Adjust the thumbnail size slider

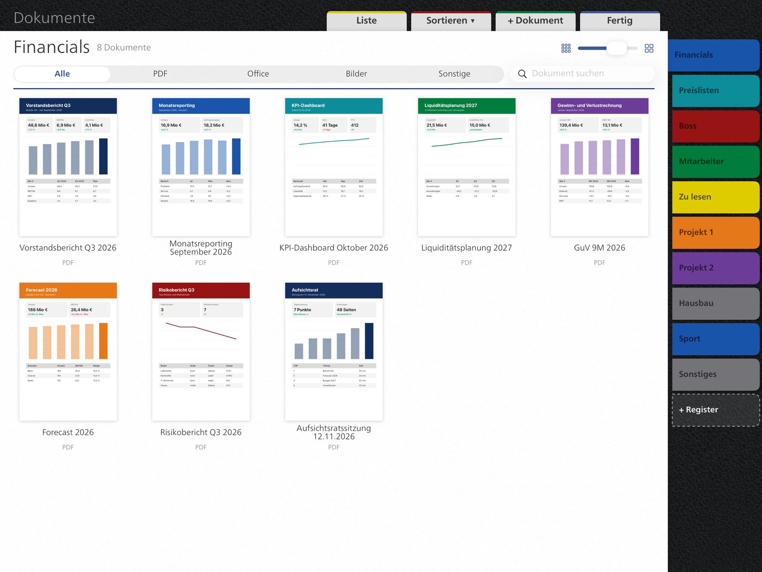[x=607, y=48]
